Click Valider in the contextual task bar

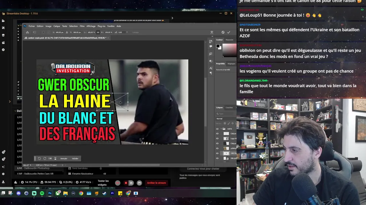[x=75, y=159]
